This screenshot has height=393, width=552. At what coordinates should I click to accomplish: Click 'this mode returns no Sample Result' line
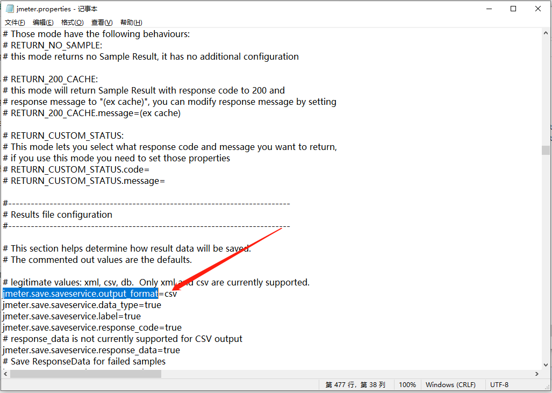pos(150,56)
